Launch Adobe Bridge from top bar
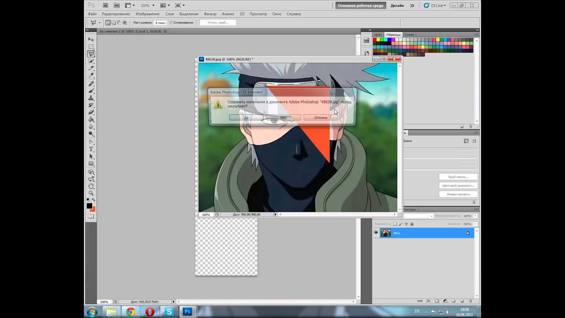 point(105,5)
